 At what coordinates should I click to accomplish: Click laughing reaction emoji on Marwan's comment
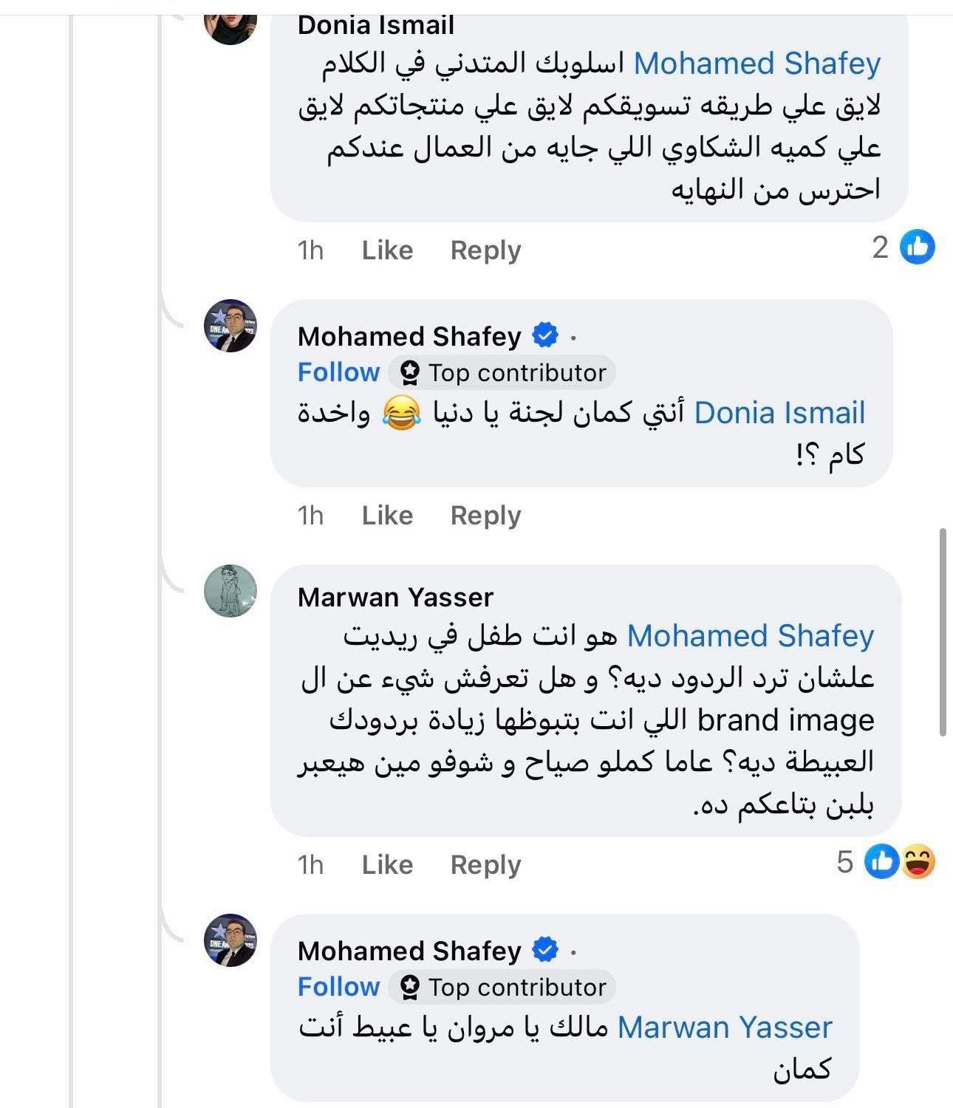pyautogui.click(x=918, y=862)
